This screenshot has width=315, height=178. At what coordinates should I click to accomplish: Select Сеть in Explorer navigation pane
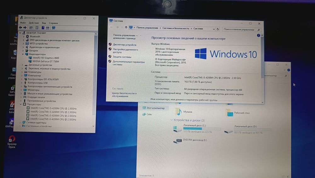pos(149,114)
